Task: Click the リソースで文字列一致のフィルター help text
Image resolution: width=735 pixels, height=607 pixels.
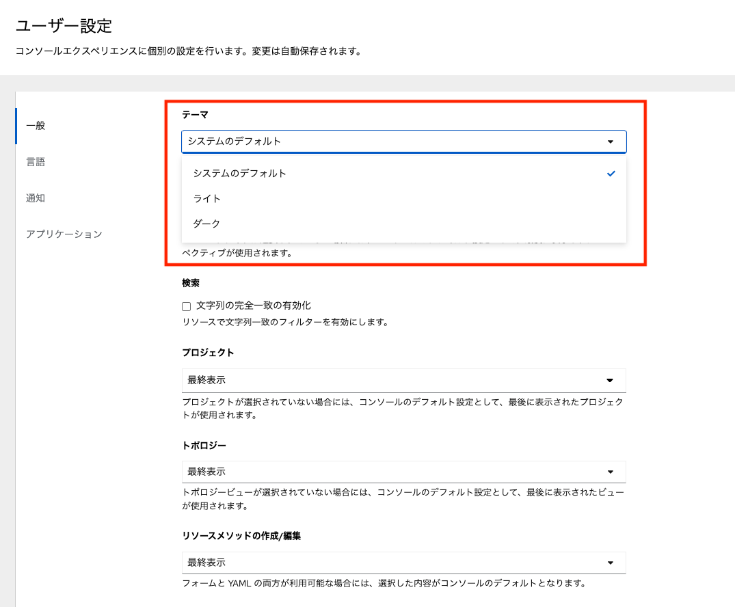Action: click(x=285, y=323)
